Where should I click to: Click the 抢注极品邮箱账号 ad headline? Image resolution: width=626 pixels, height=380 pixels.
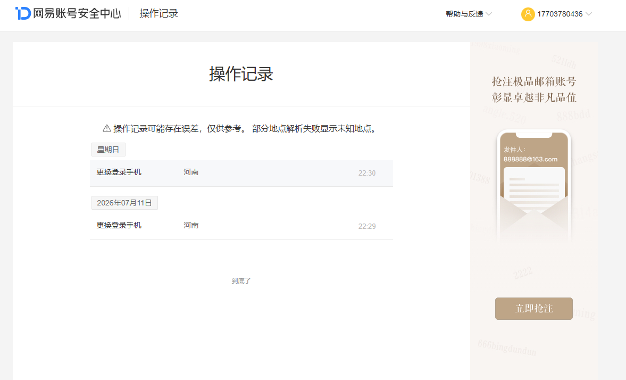coord(534,82)
